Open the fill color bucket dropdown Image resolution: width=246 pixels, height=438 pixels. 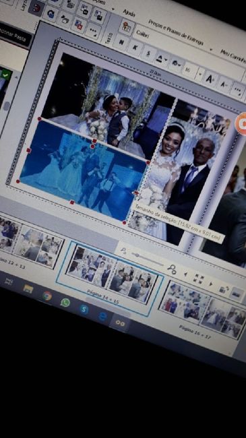[177, 64]
